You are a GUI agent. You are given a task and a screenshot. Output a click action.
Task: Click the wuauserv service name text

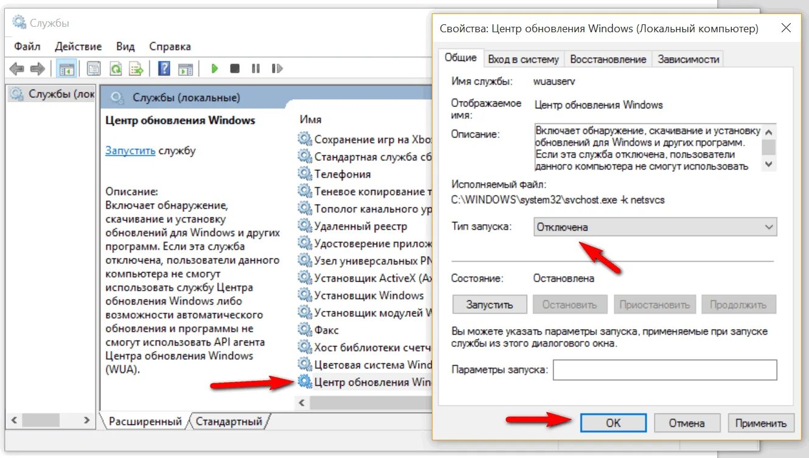point(554,81)
